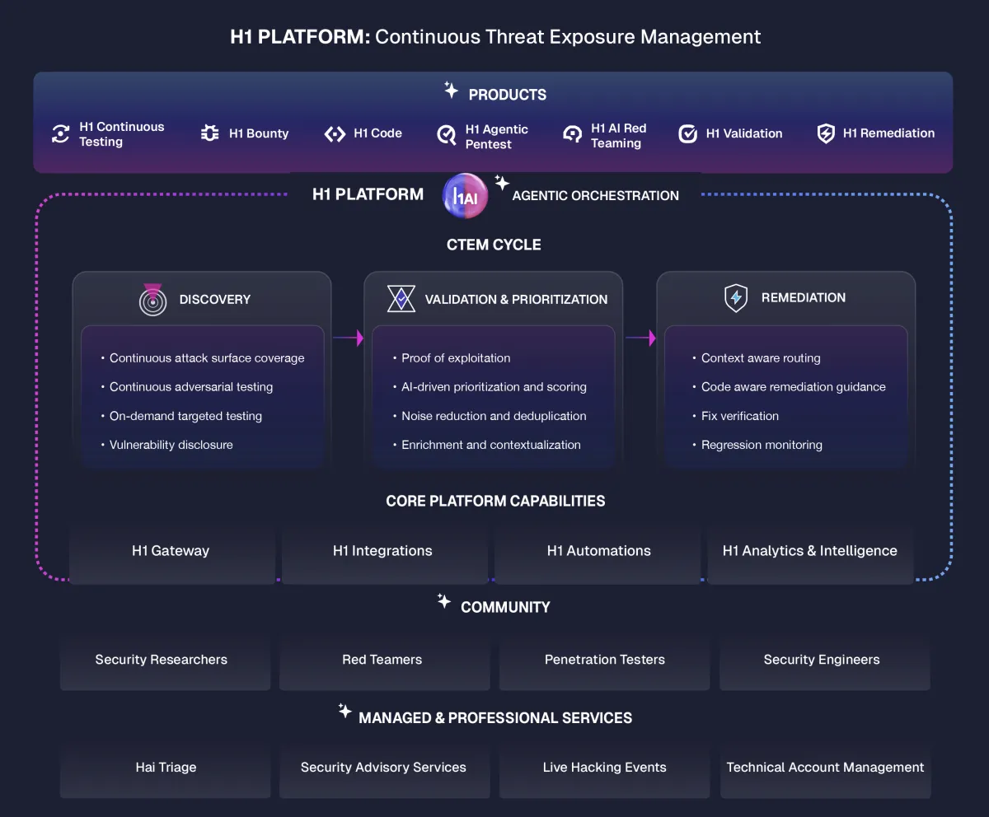
Task: Click the H1 AI Red Teaming icon
Action: pyautogui.click(x=573, y=135)
